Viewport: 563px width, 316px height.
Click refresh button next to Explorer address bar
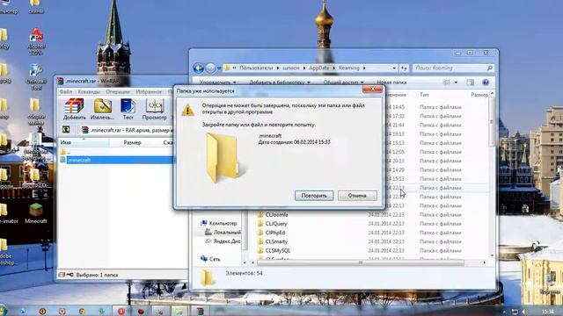click(x=404, y=68)
